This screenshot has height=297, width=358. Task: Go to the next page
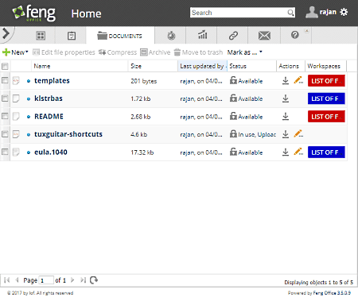pyautogui.click(x=72, y=280)
